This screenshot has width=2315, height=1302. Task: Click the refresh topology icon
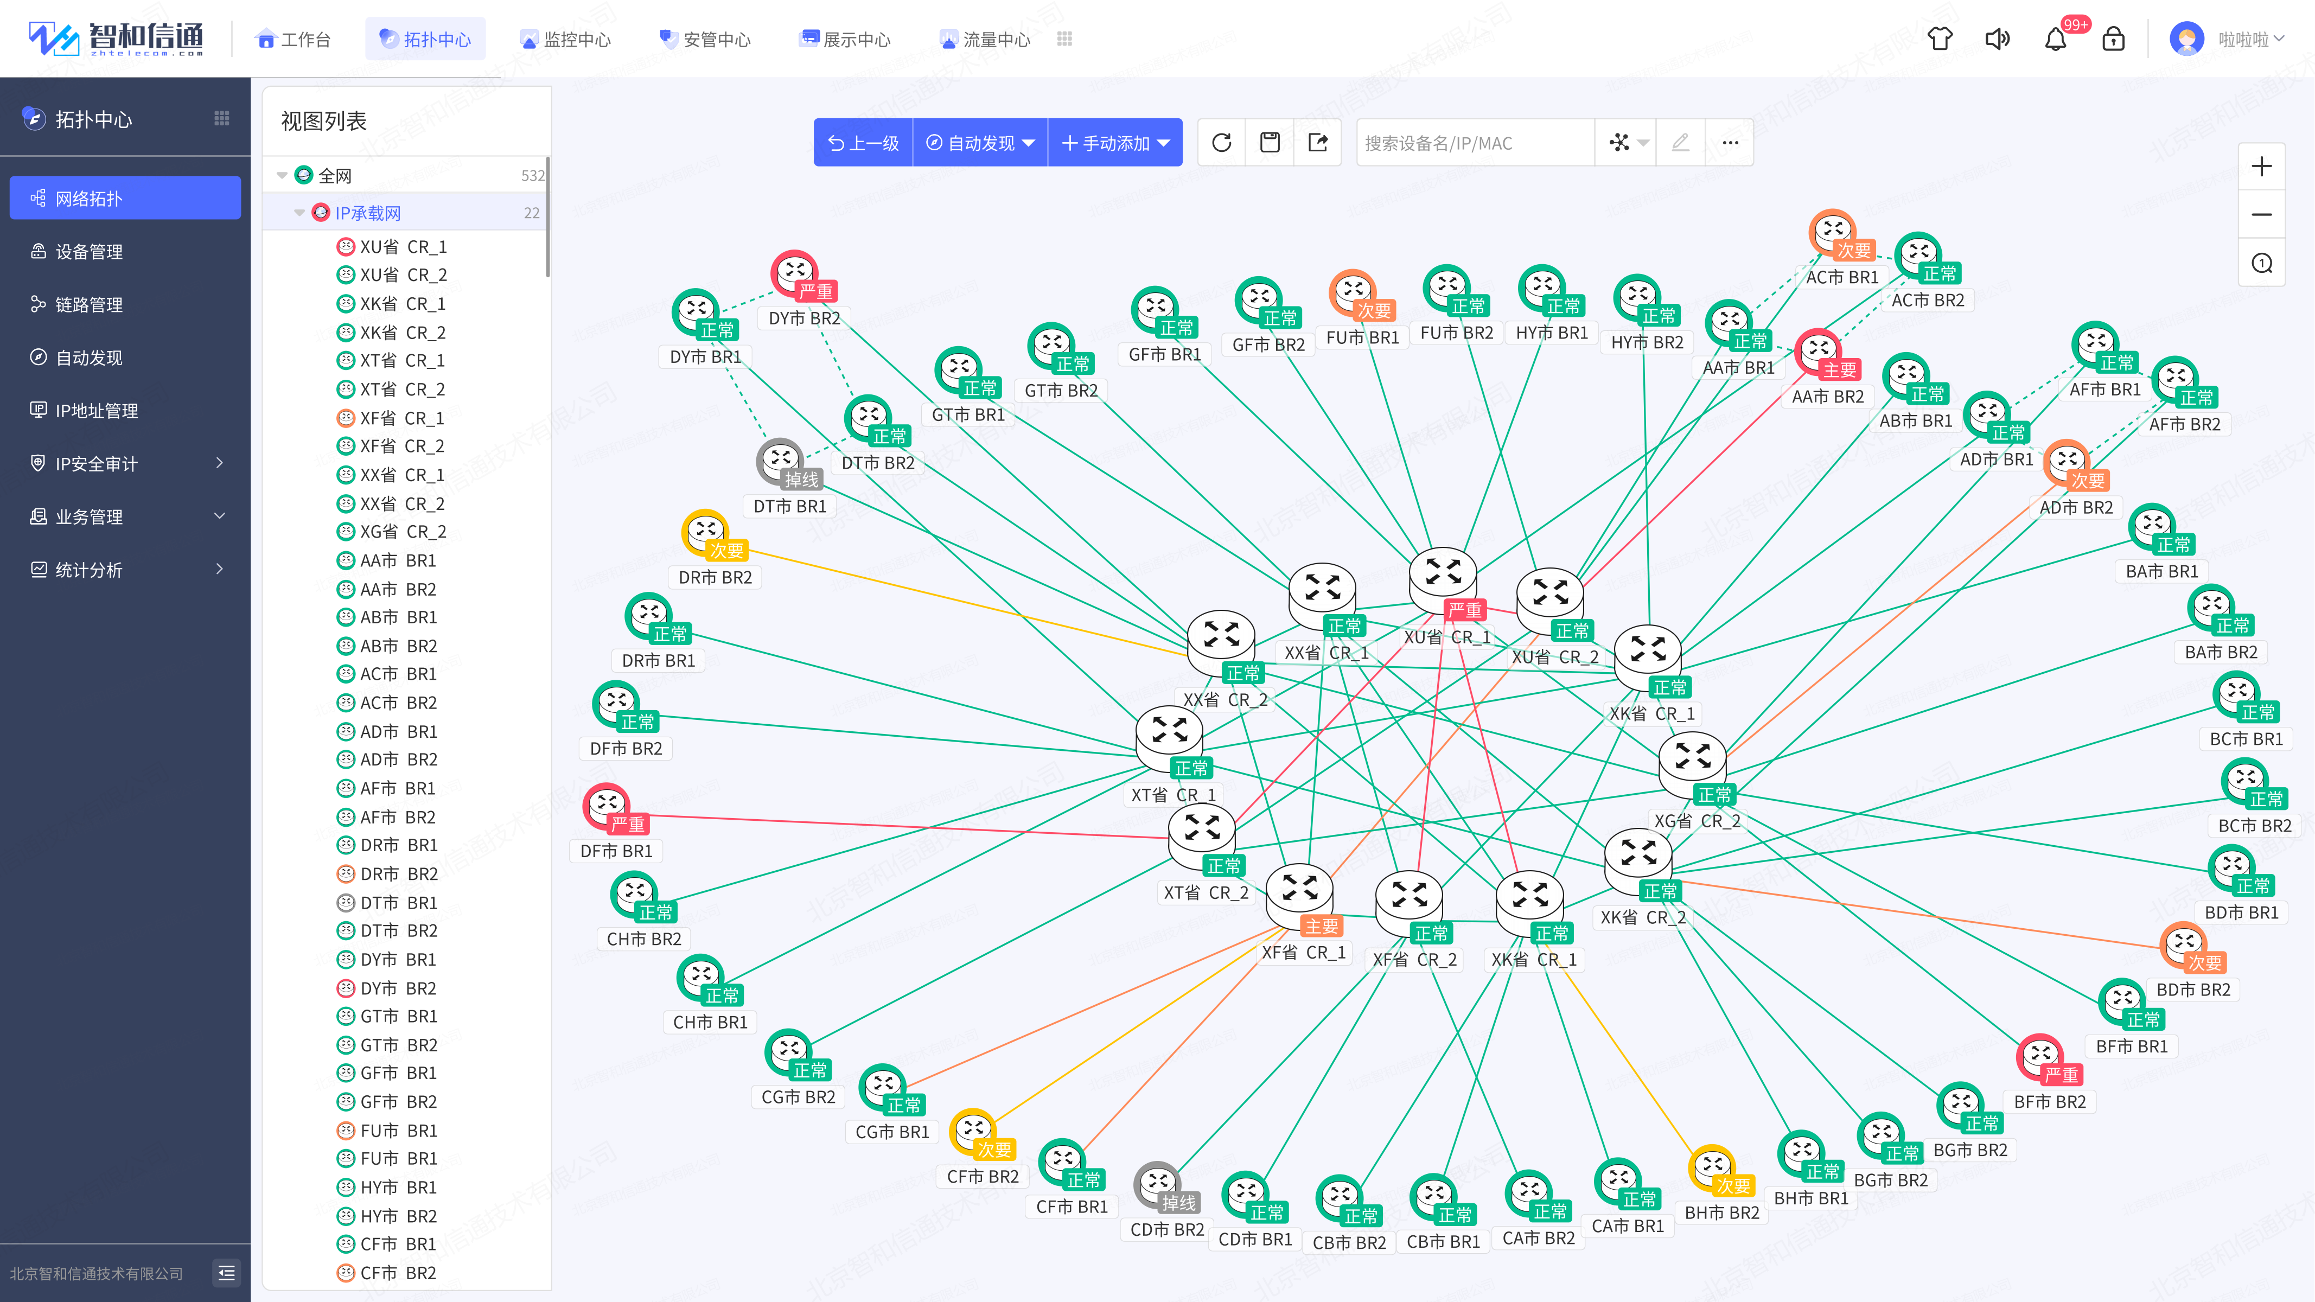pos(1221,143)
